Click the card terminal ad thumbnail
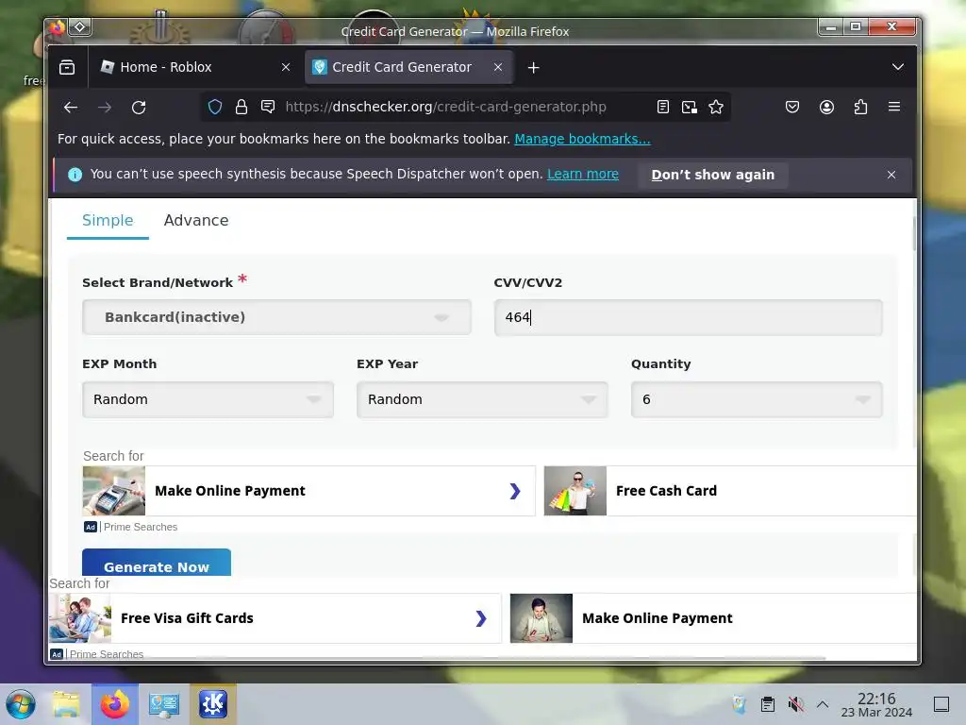 [114, 491]
